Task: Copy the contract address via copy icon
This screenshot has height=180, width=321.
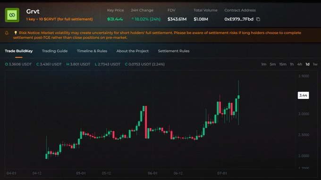Action: [258, 19]
